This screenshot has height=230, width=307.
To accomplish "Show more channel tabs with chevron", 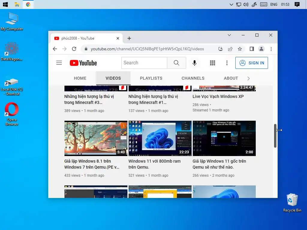I will pyautogui.click(x=249, y=78).
